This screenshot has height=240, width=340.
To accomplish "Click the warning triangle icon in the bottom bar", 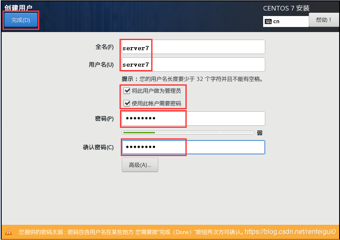I will point(8,232).
